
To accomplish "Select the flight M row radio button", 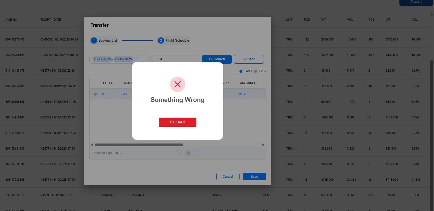I will [x=95, y=94].
